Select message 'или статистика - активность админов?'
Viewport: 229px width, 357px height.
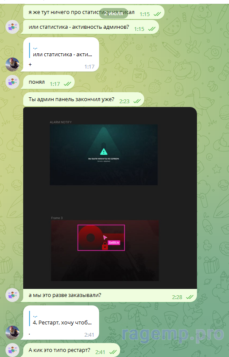(x=90, y=27)
